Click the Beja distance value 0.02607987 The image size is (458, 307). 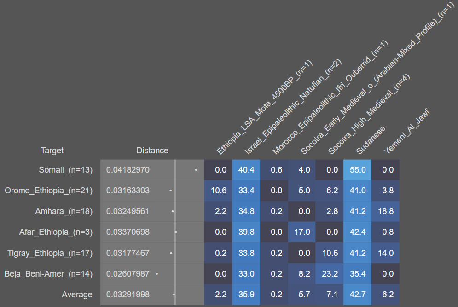point(128,274)
